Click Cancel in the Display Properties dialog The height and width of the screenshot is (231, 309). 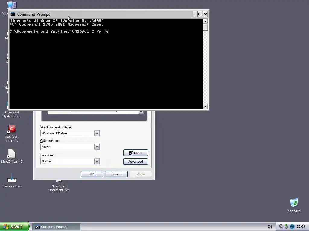click(x=116, y=174)
